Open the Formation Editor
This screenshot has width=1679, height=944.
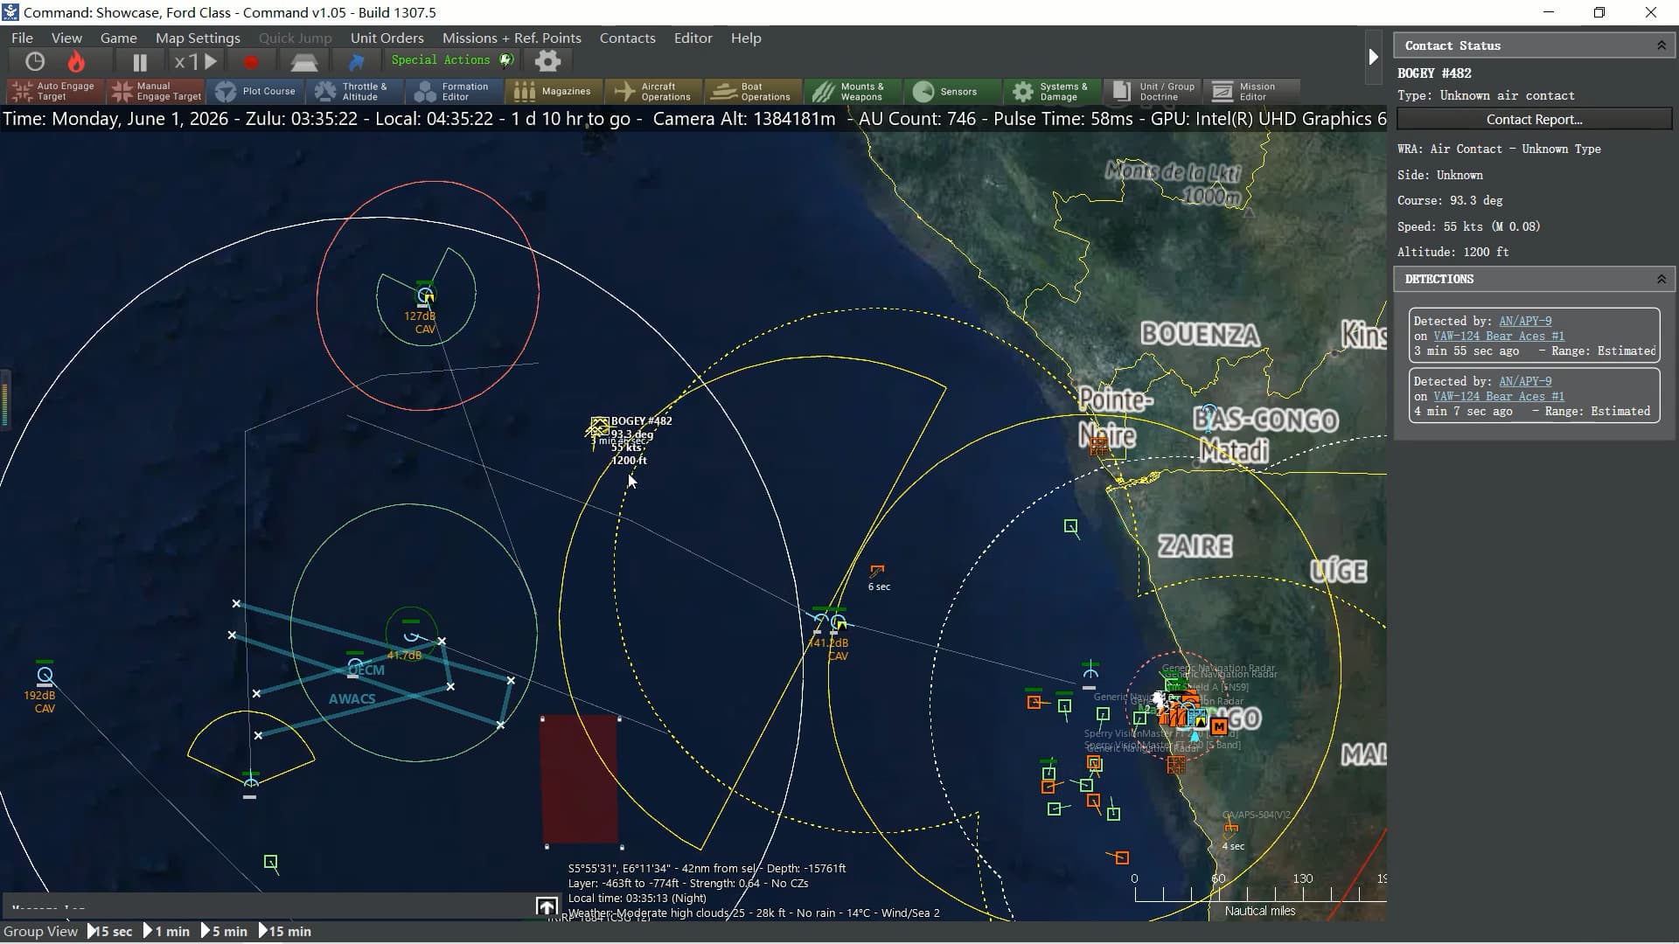(455, 91)
